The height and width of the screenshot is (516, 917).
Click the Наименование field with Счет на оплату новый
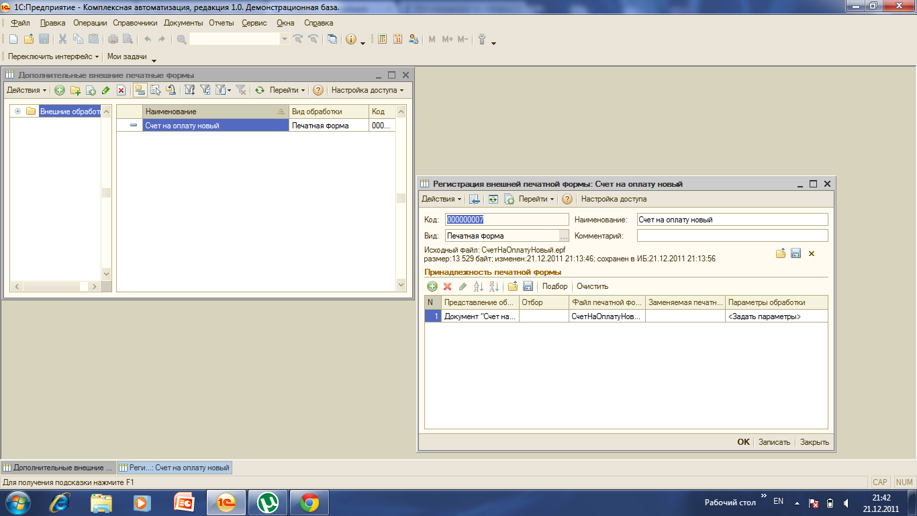point(732,220)
